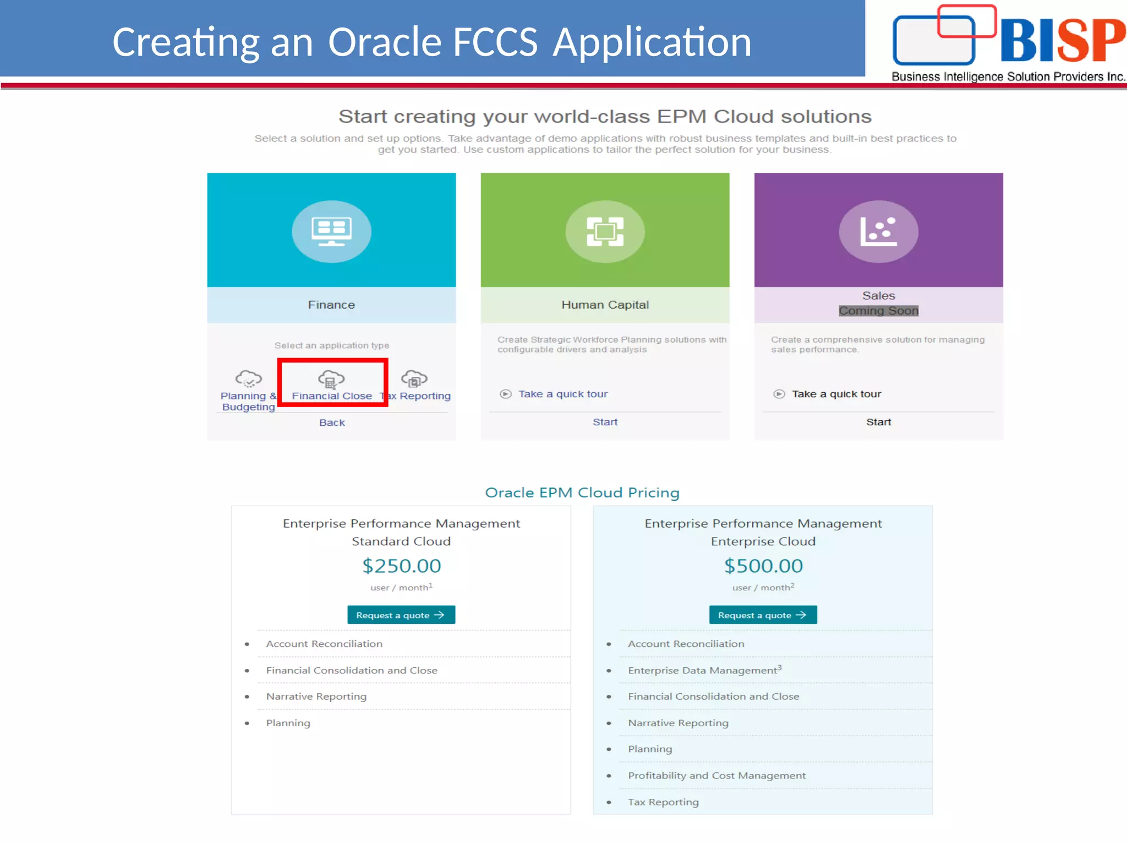Click the Human Capital grid icon

(605, 231)
